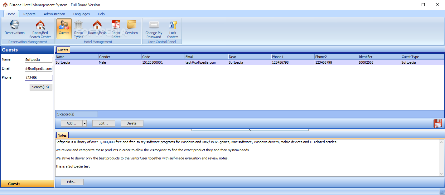The image size is (445, 195).
Task: Click Edit... button below the notes
Action: (x=72, y=182)
